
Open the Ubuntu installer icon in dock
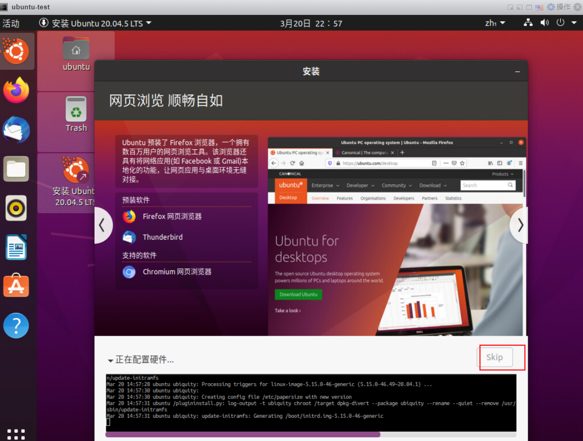pyautogui.click(x=16, y=51)
